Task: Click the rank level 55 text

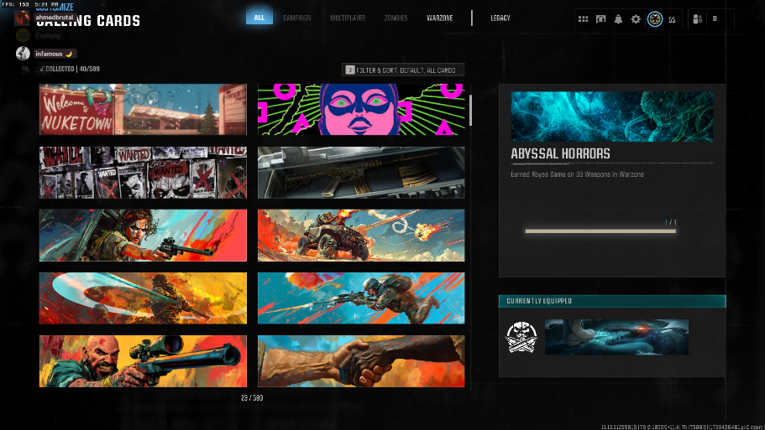Action: pos(672,19)
